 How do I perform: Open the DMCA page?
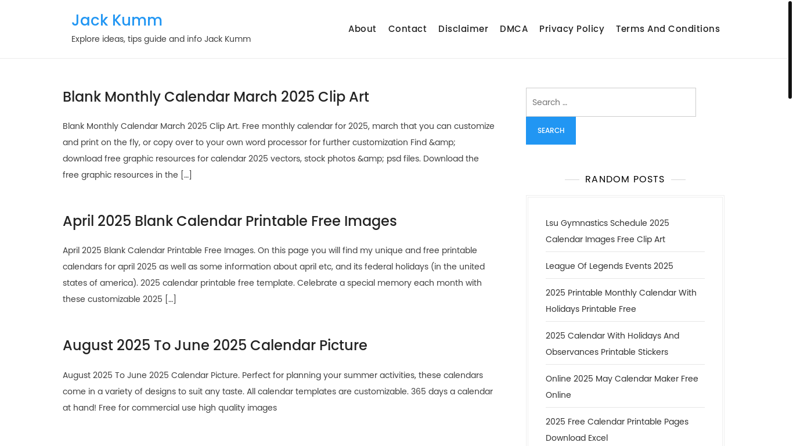point(514,29)
